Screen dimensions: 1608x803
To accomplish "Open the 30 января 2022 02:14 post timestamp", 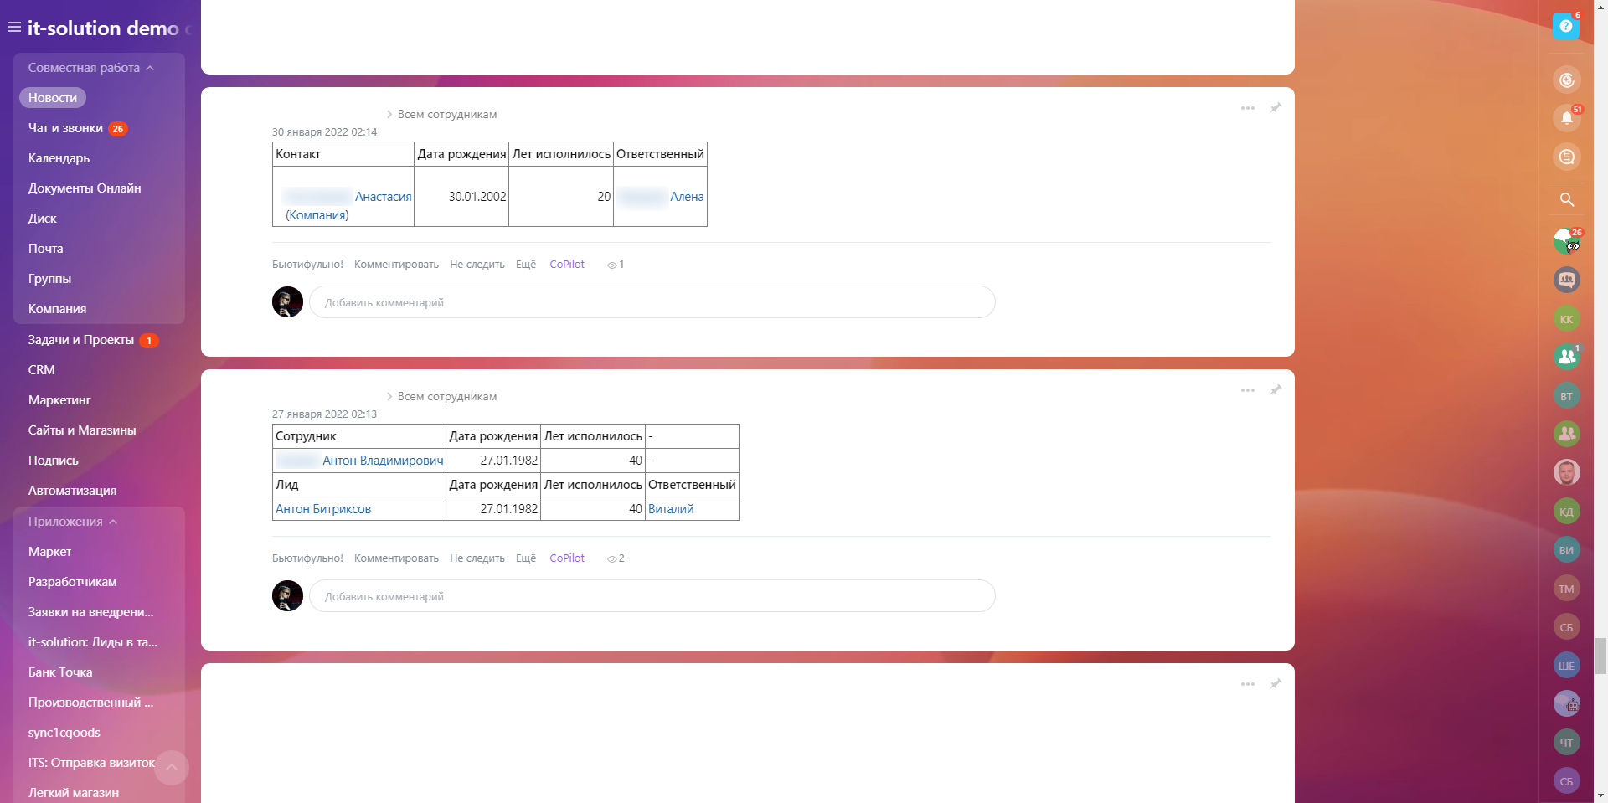I will click(x=324, y=132).
